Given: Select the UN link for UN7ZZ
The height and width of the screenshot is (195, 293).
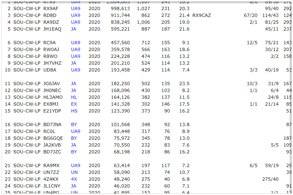Looking at the screenshot, I should tap(74, 172).
